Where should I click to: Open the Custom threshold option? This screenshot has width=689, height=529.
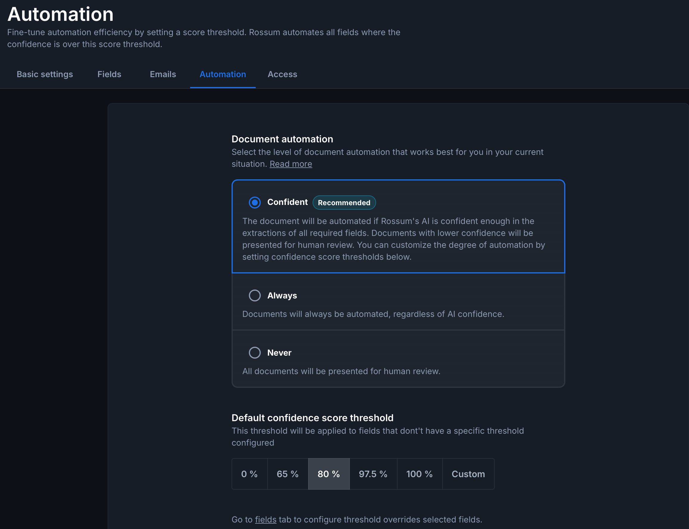point(468,474)
